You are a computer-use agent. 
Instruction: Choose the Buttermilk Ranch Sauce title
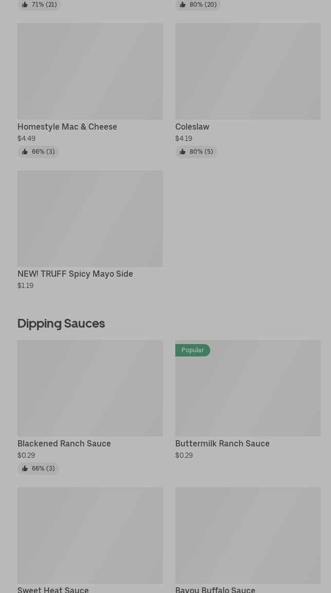click(x=223, y=443)
